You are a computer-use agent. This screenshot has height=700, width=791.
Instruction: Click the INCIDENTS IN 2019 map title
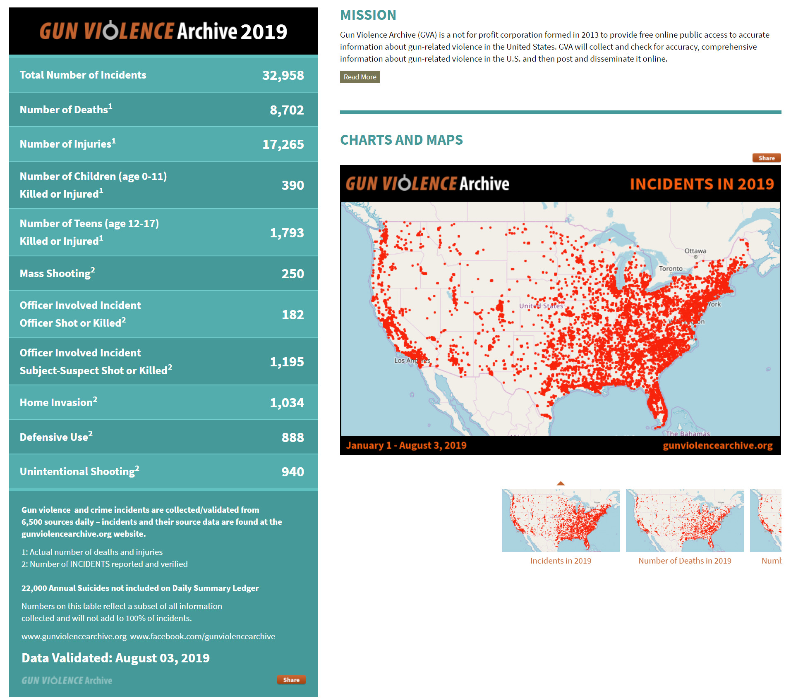(x=702, y=184)
